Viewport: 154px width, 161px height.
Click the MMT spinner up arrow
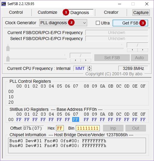point(89,67)
